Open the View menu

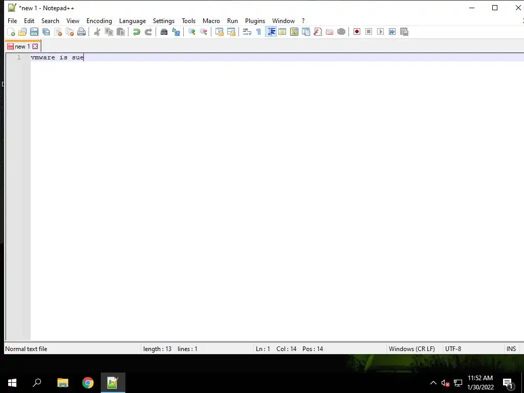pyautogui.click(x=73, y=20)
